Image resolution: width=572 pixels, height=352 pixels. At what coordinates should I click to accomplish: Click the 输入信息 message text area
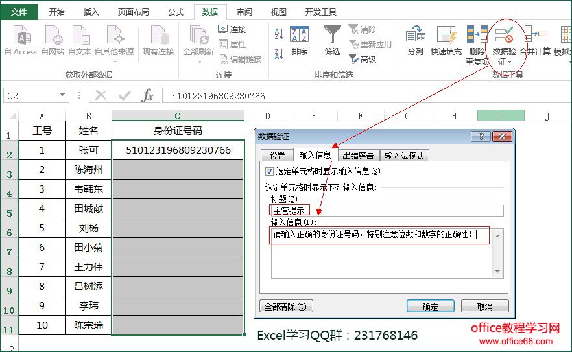click(x=381, y=253)
